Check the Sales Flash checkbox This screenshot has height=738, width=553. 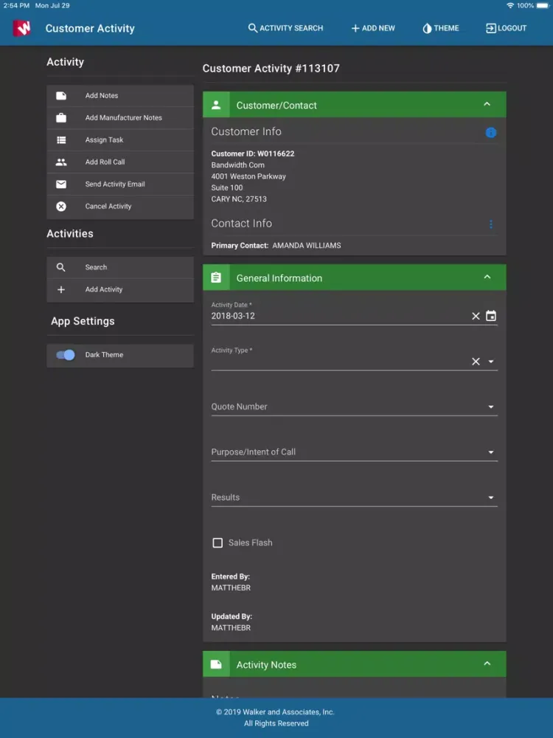point(218,542)
